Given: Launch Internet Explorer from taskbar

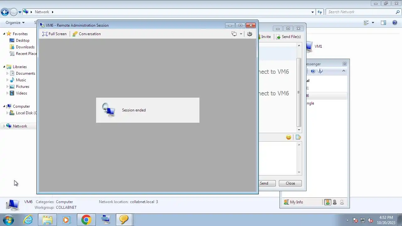Looking at the screenshot, I should pos(28,220).
